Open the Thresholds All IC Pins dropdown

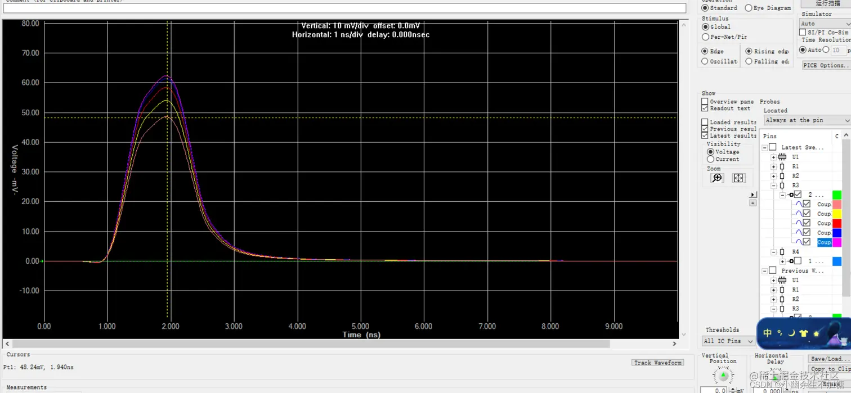[x=728, y=341]
